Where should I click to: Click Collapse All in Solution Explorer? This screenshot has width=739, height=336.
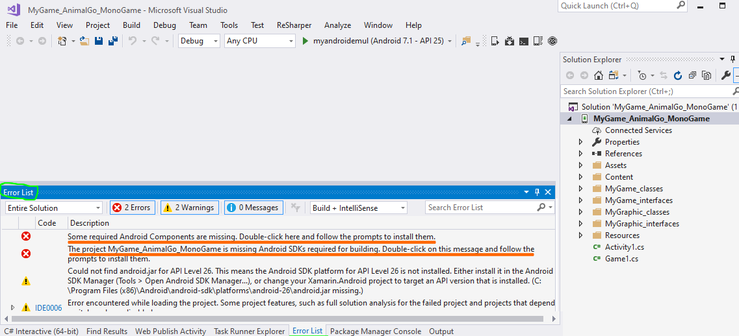(692, 75)
